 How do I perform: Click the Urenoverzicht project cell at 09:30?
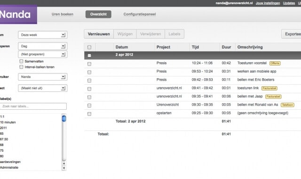pyautogui.click(x=167, y=105)
